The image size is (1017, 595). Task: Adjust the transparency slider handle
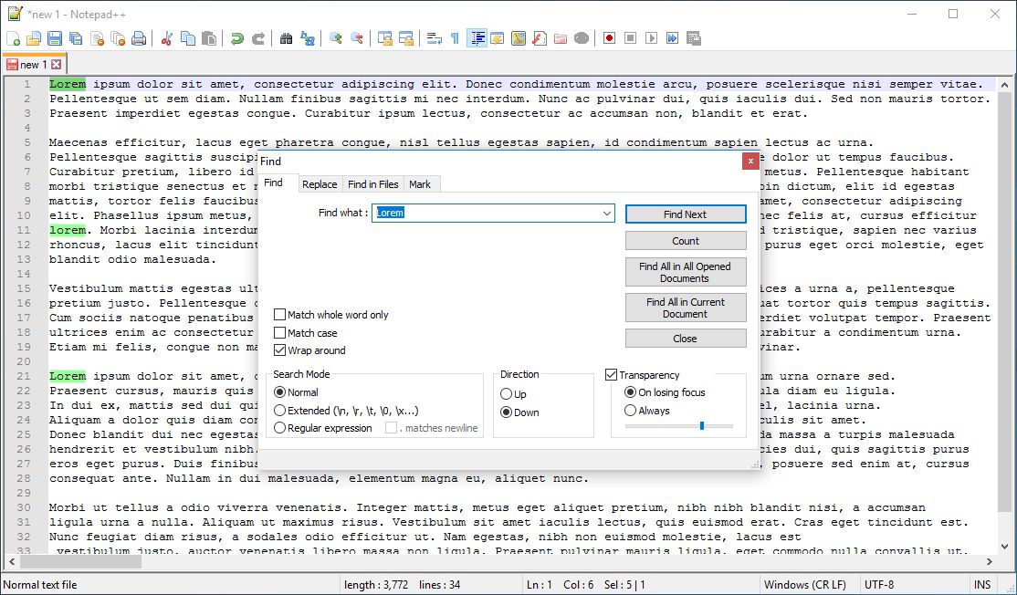click(702, 426)
